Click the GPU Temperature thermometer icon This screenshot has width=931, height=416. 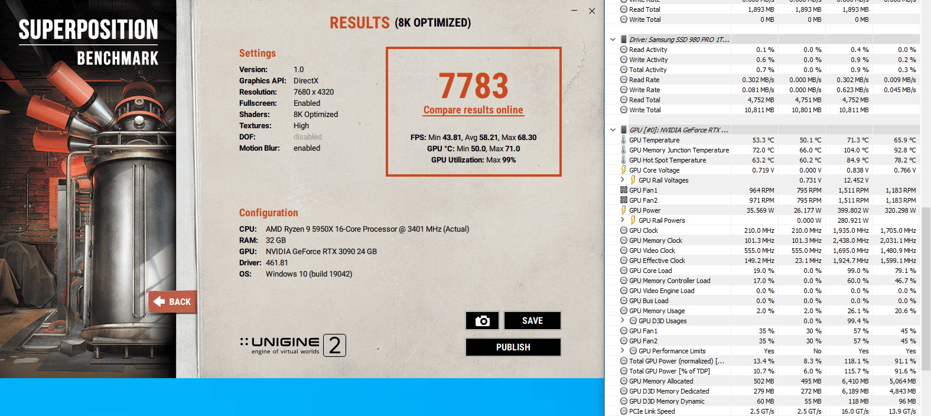pos(623,140)
